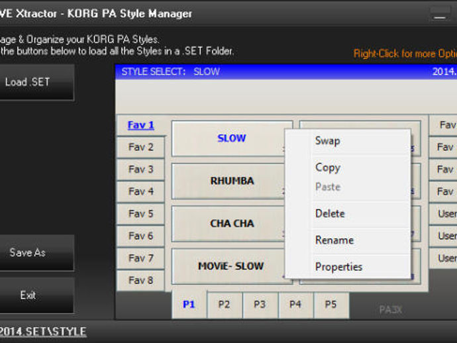Select the Fav 4 bank tab
457x343 pixels.
[141, 191]
